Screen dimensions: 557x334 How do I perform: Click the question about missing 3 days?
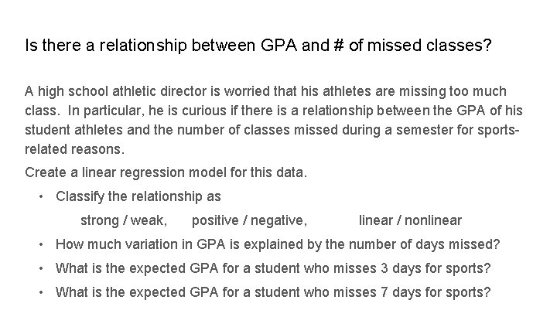[x=273, y=268]
